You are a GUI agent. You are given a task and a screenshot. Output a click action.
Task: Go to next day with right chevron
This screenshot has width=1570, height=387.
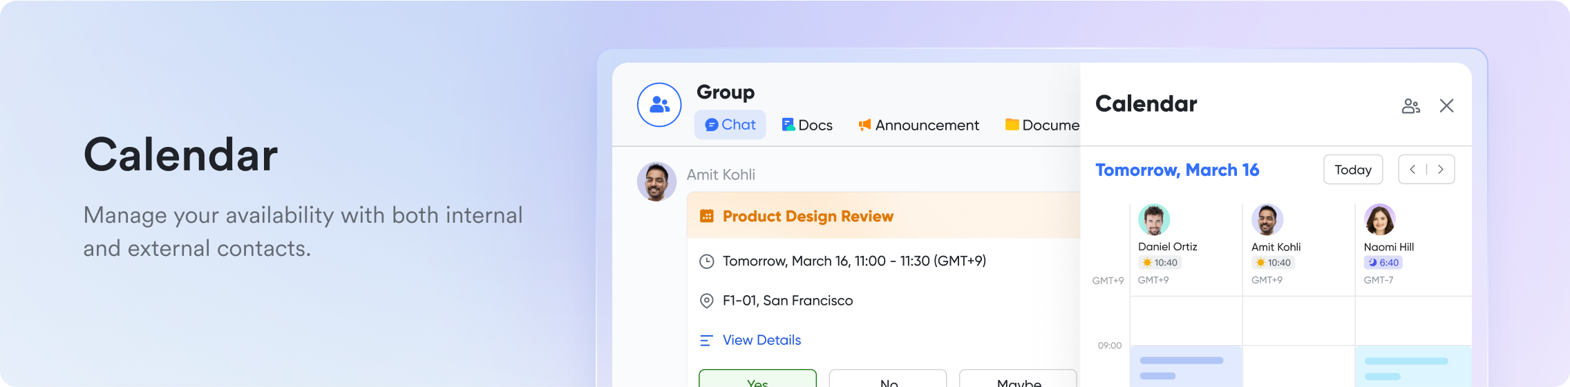click(x=1441, y=170)
